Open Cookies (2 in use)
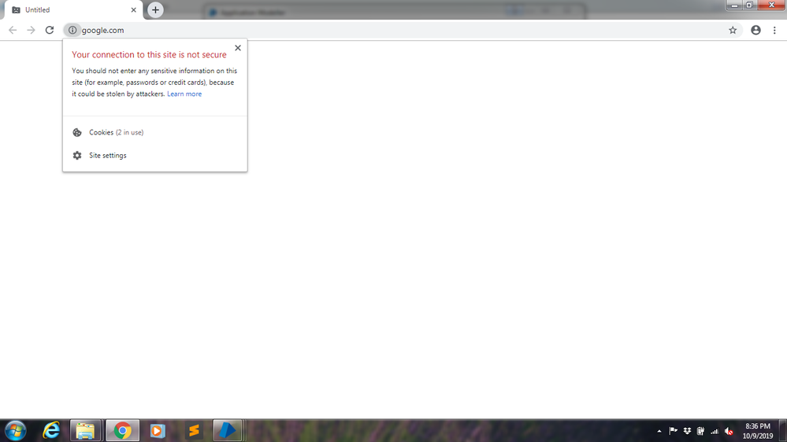787x442 pixels. [x=154, y=132]
